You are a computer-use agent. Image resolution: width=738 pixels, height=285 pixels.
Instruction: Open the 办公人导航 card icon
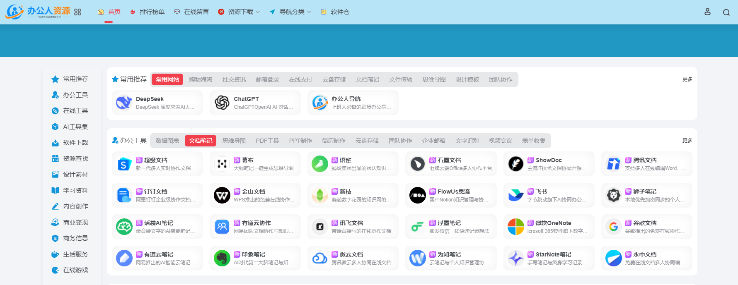tap(319, 103)
